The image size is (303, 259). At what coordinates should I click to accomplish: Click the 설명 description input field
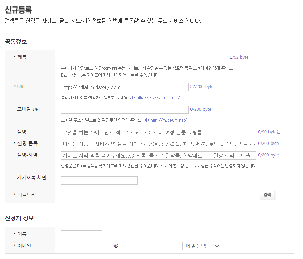click(x=158, y=132)
